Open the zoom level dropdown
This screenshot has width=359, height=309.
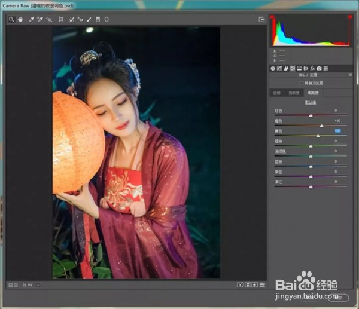(38, 285)
